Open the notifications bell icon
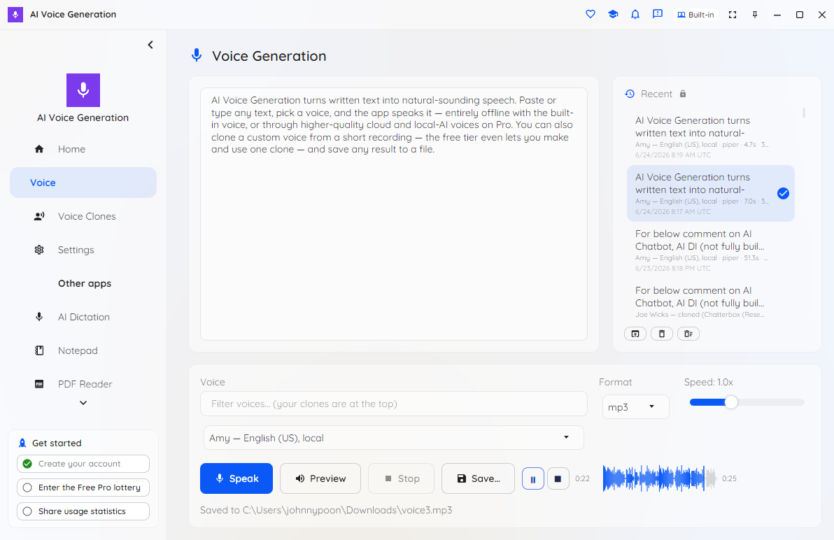The height and width of the screenshot is (540, 834). 635,15
